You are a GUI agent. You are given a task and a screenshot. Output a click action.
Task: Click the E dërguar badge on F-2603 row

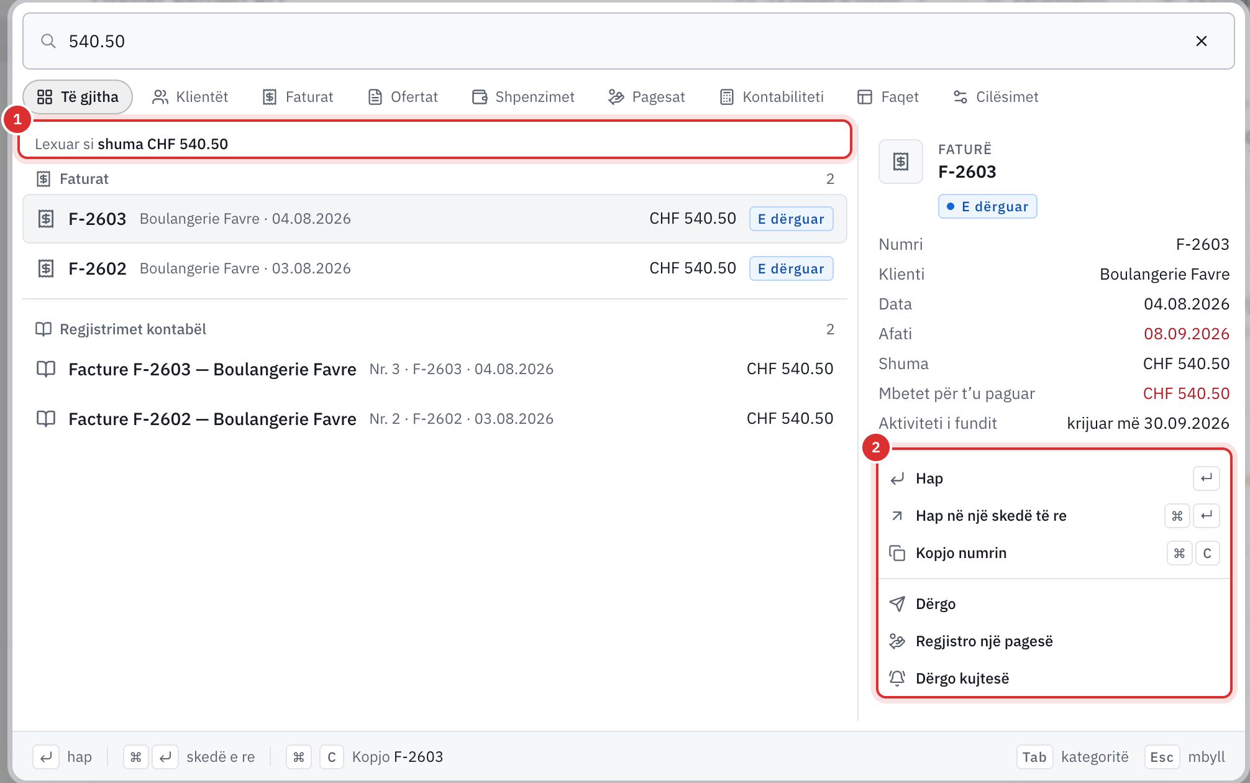click(x=791, y=219)
